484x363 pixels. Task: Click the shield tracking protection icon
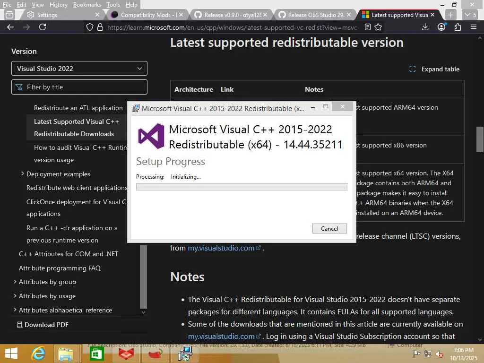click(x=89, y=27)
